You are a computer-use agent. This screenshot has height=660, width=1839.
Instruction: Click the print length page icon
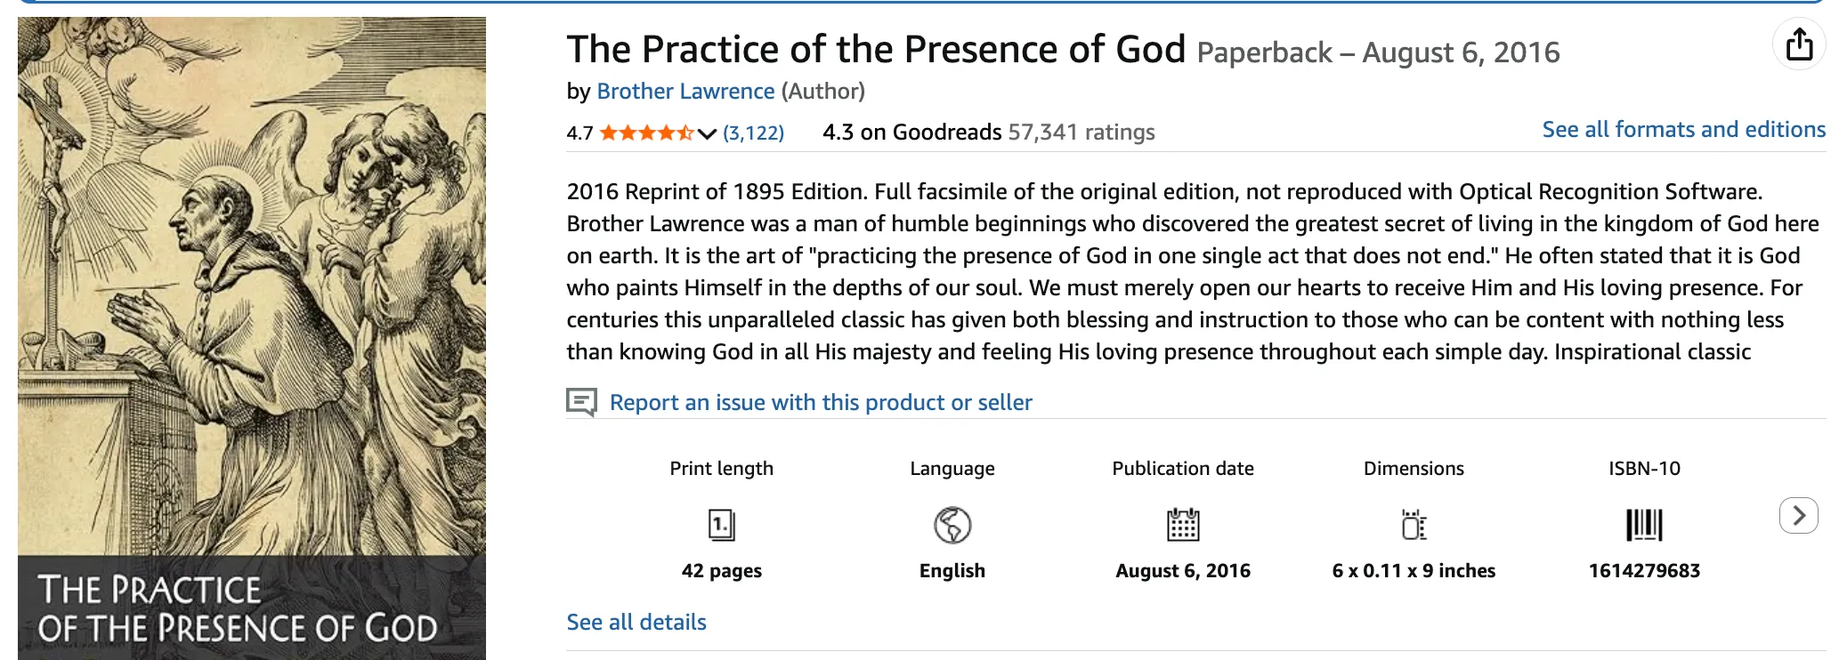click(721, 525)
